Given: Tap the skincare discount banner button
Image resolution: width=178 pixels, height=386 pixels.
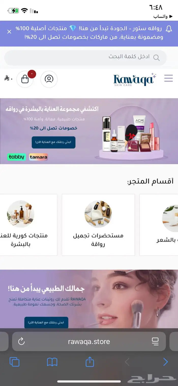Looking at the screenshot, I should (x=53, y=142).
